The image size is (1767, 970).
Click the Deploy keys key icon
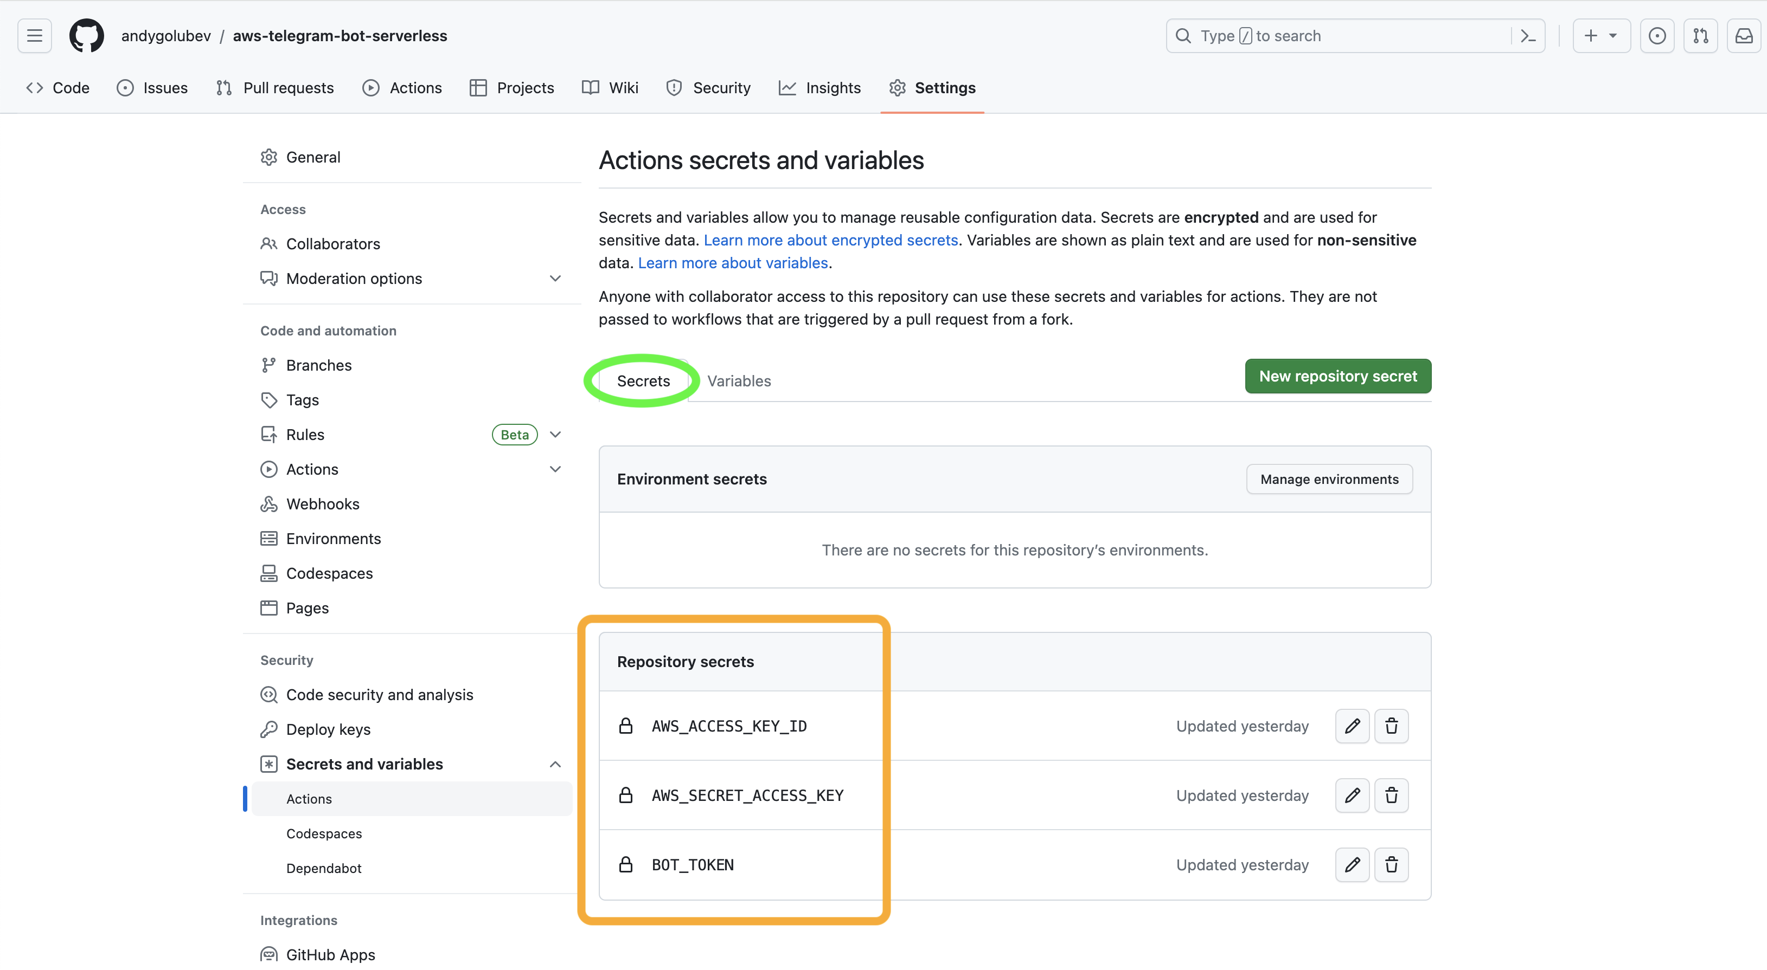pyautogui.click(x=269, y=729)
